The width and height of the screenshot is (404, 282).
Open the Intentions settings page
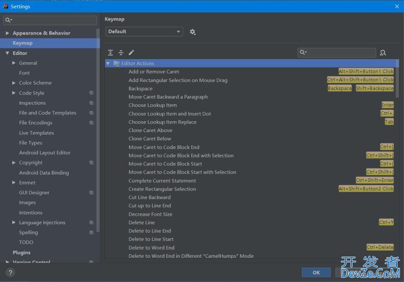31,213
